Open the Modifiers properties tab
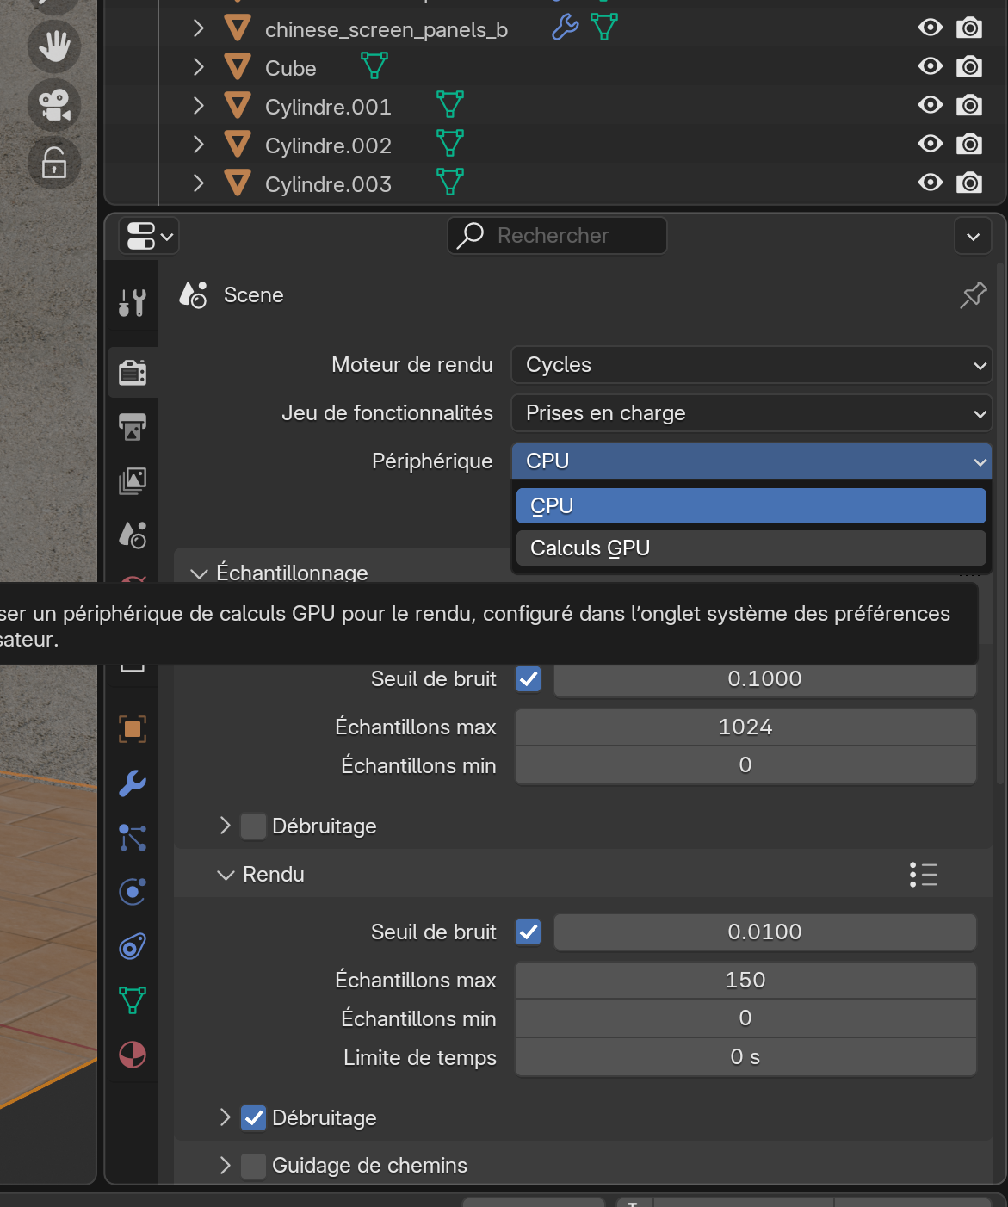1008x1207 pixels. [133, 783]
